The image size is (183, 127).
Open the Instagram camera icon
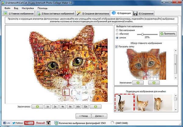[48, 123]
